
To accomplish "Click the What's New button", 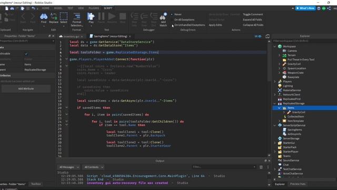I will pos(305,8).
